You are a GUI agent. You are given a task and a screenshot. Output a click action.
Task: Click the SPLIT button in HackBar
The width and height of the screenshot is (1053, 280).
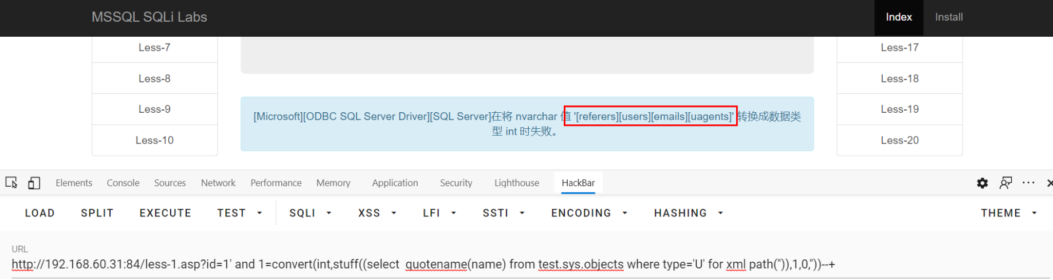[97, 213]
